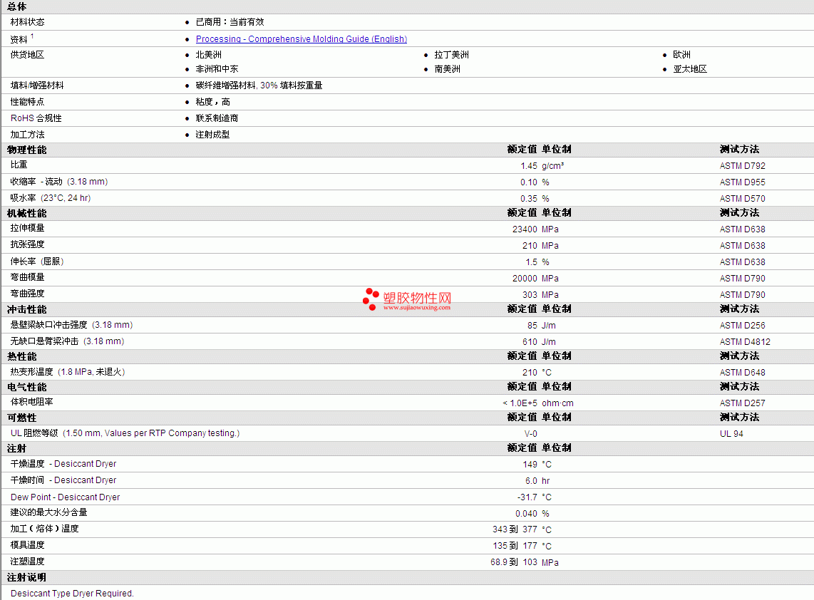The height and width of the screenshot is (600, 814).
Task: Select drying time value 6.0
Action: click(531, 481)
